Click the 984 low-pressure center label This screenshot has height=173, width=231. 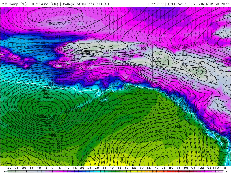point(43,116)
